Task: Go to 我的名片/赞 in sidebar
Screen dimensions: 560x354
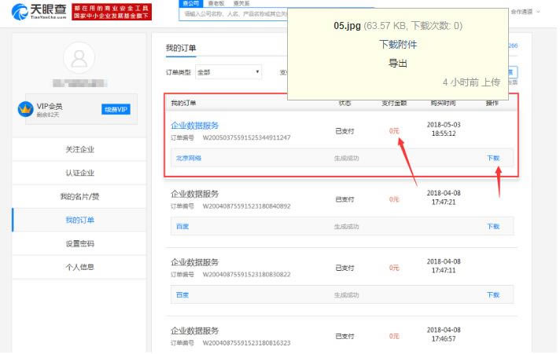Action: click(x=79, y=196)
